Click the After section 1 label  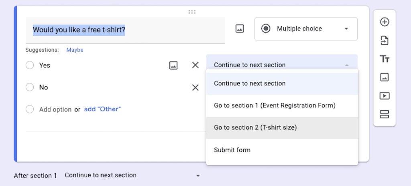35,176
